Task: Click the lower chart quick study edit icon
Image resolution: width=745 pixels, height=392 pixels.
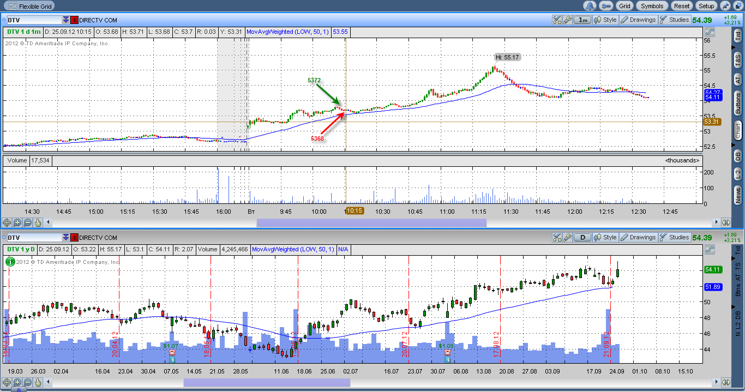Action: (x=557, y=237)
